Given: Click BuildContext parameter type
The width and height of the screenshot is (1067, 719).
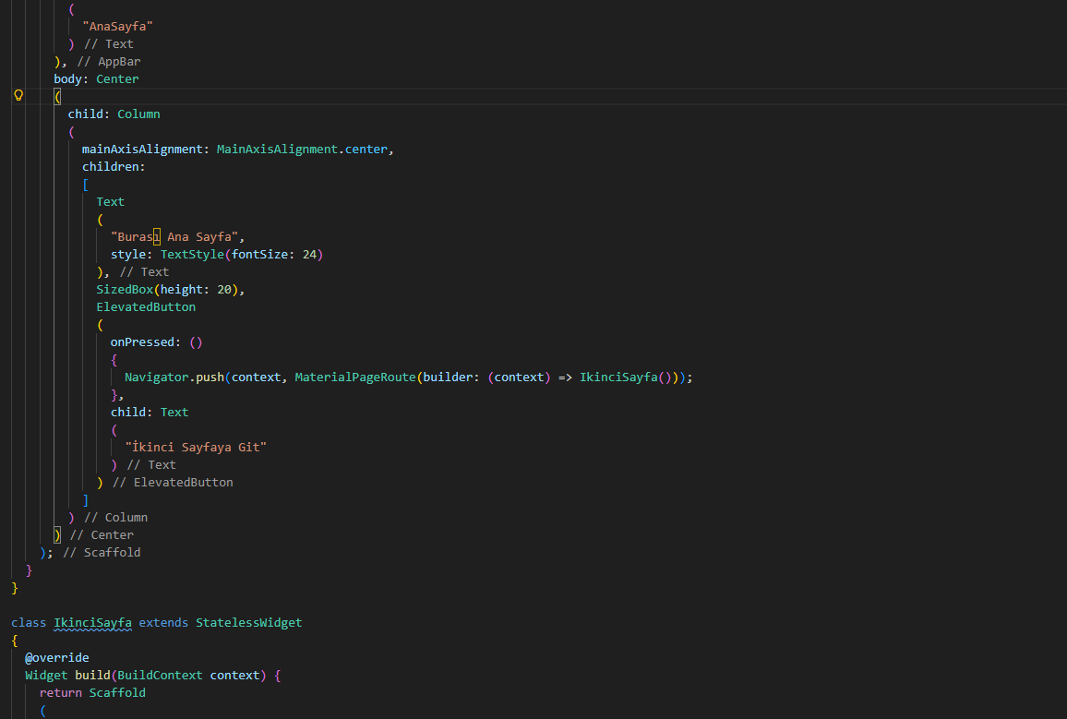Looking at the screenshot, I should pyautogui.click(x=160, y=676).
